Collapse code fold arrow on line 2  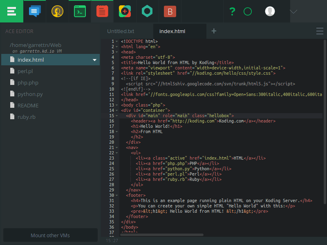tap(117, 47)
